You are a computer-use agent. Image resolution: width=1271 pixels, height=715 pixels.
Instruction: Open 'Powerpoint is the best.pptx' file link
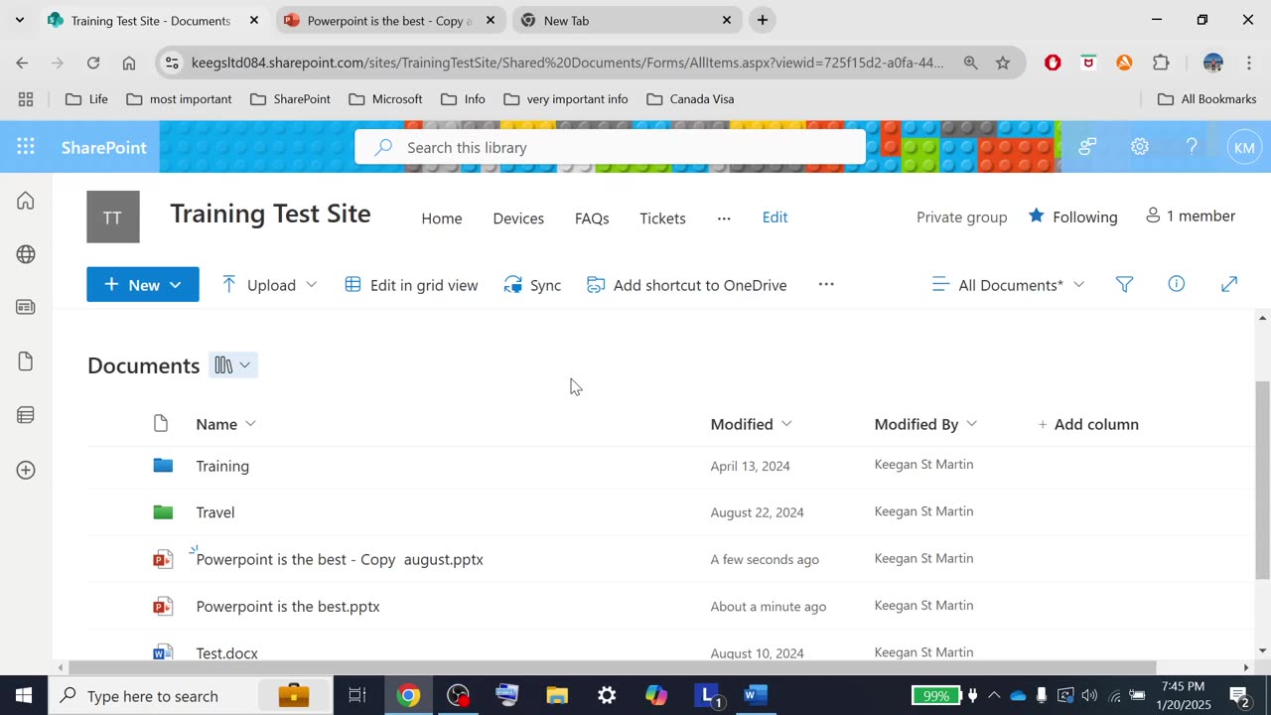point(288,606)
